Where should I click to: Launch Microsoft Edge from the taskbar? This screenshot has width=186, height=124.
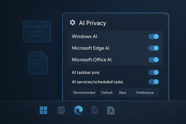pyautogui.click(x=78, y=110)
